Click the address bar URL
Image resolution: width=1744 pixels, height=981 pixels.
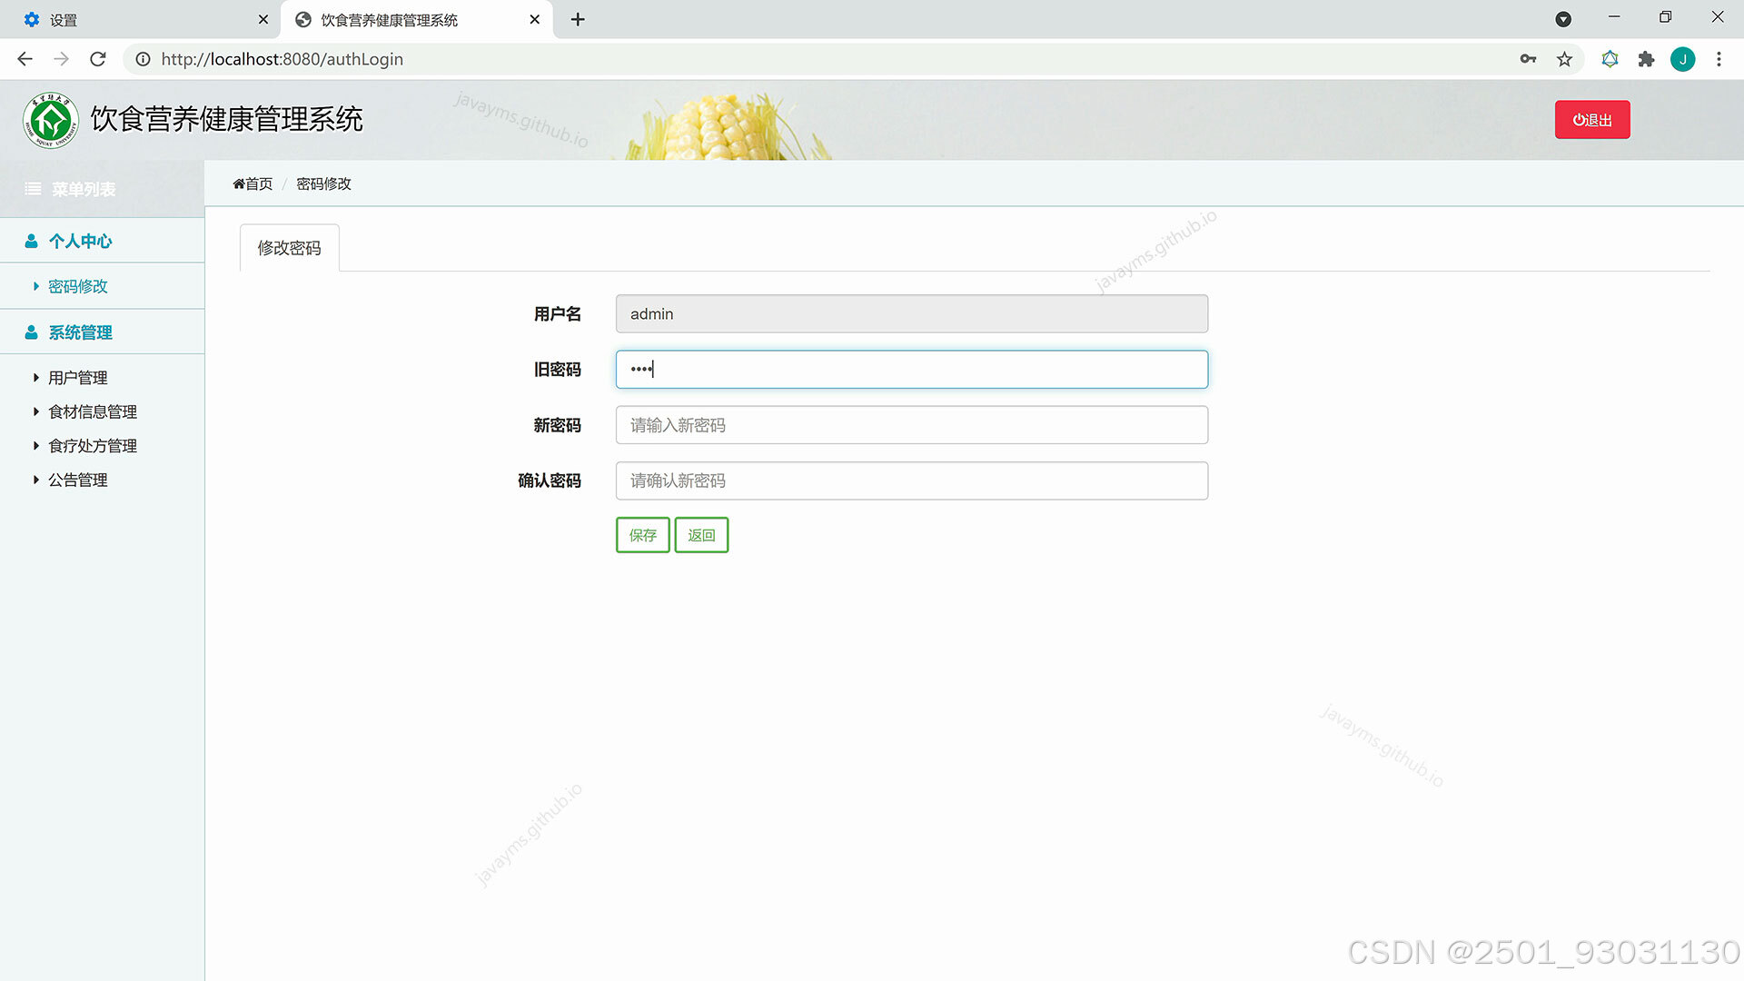point(282,59)
